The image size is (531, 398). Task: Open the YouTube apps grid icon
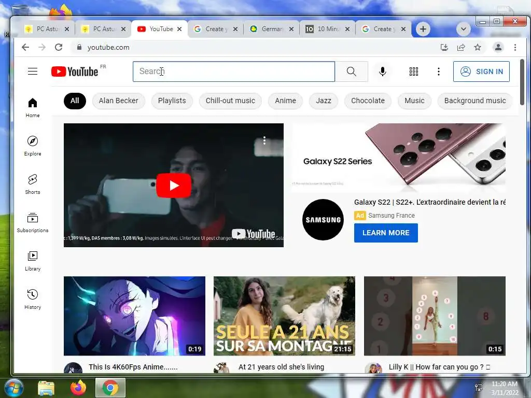click(413, 72)
